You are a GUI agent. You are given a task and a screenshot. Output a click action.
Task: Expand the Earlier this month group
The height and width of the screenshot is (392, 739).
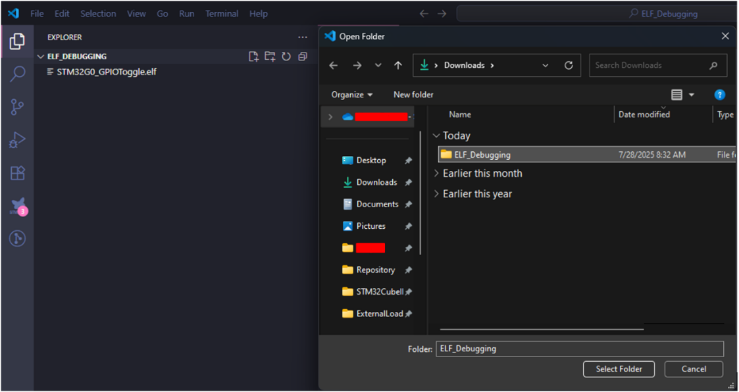[x=436, y=174]
